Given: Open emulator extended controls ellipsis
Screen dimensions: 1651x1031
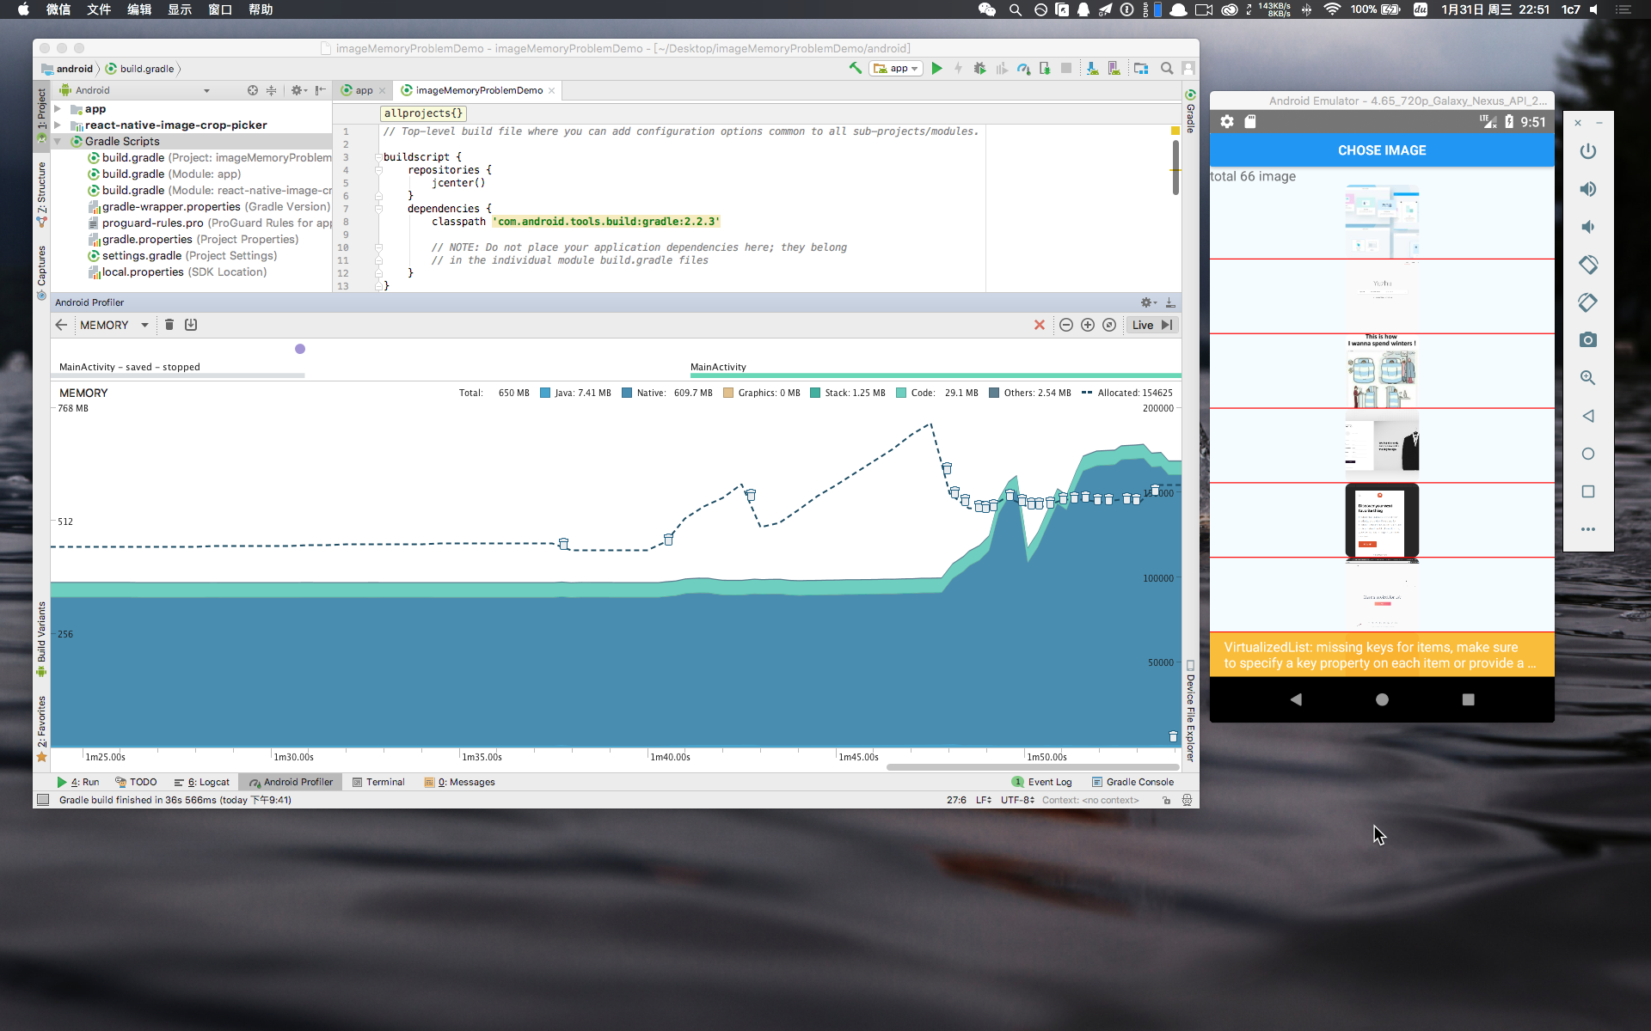Looking at the screenshot, I should tap(1588, 529).
